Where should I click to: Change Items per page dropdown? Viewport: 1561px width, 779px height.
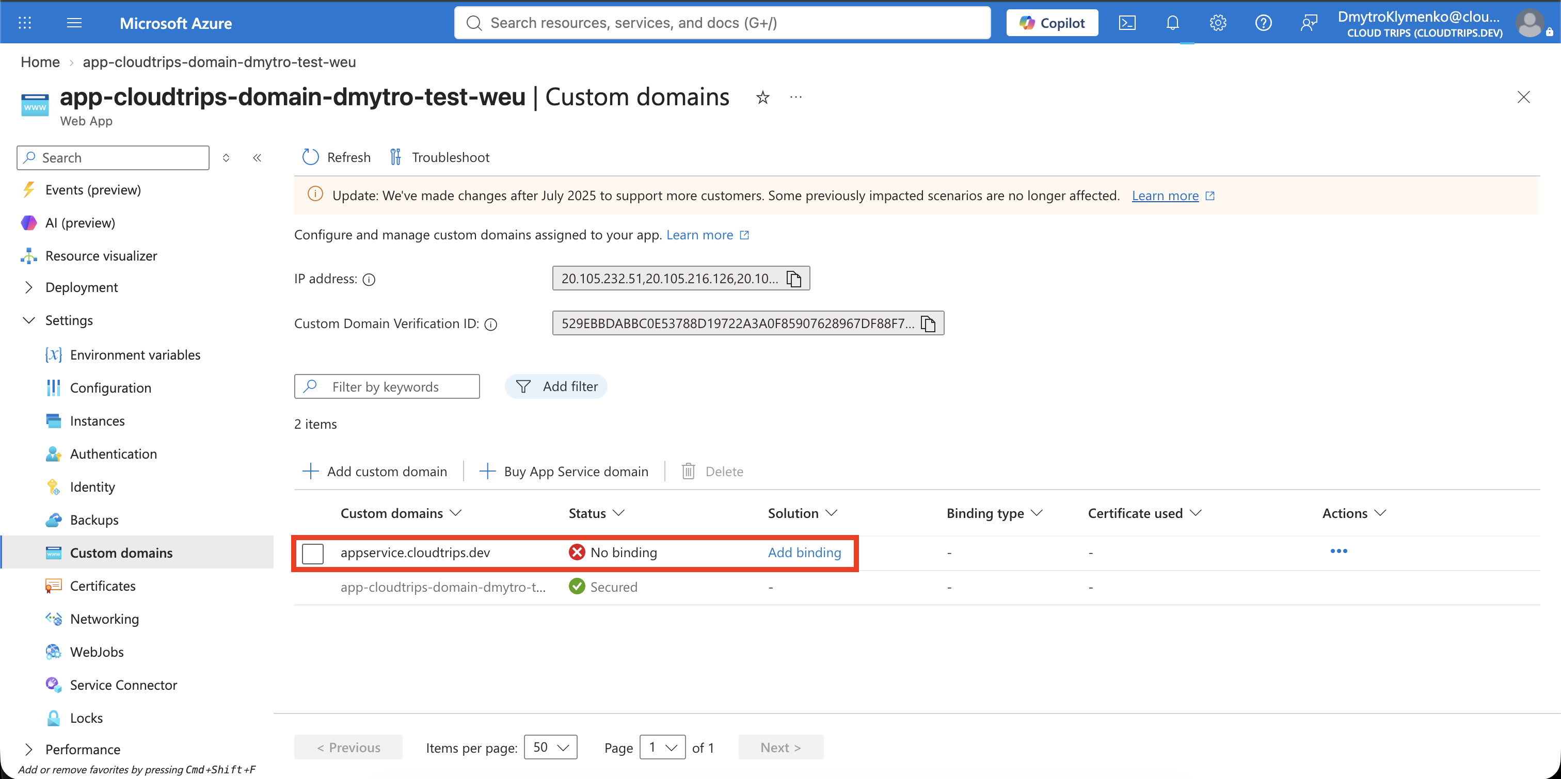point(550,747)
